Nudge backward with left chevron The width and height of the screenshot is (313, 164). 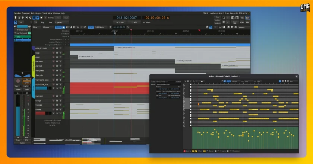click(111, 27)
